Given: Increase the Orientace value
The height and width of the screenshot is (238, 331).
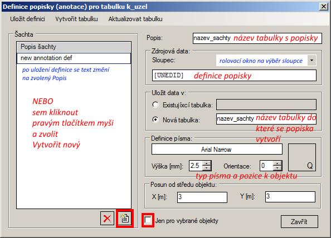Looking at the screenshot, I should (x=278, y=163).
